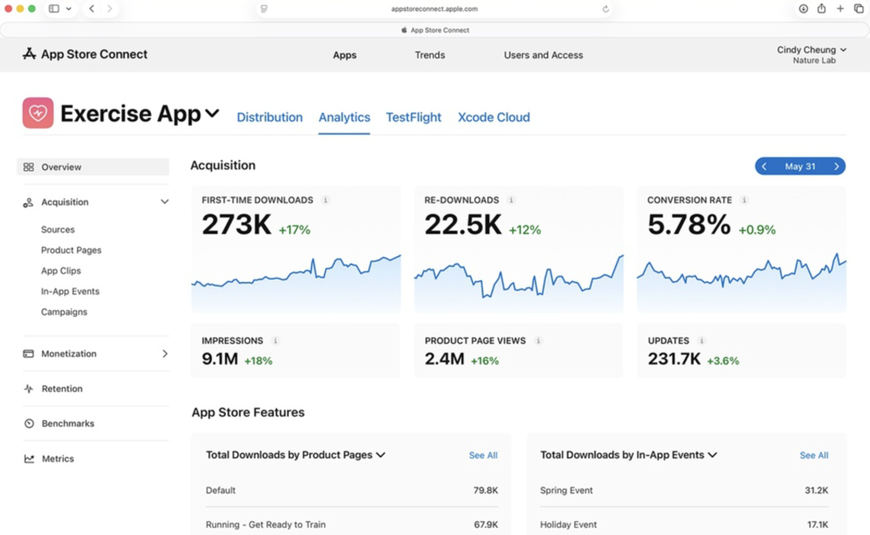Open Sources under Acquisition
Viewport: 870px width, 535px height.
tap(58, 229)
